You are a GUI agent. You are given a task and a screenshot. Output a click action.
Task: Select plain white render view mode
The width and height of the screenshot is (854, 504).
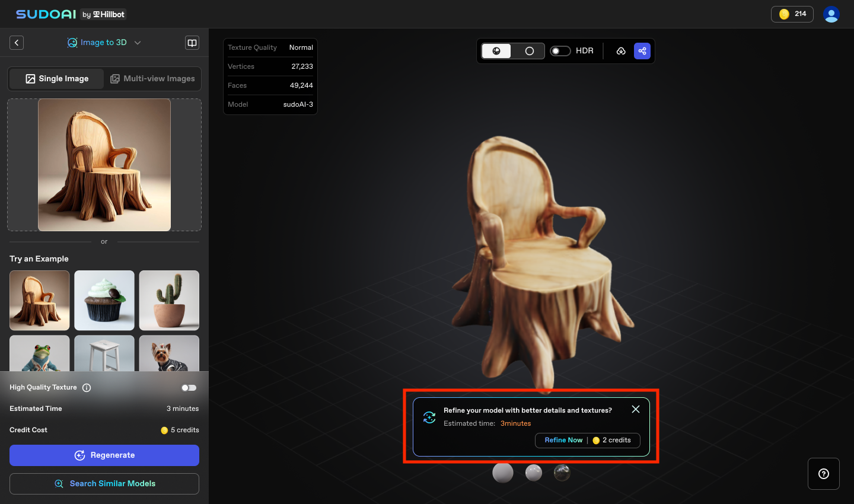[x=529, y=51]
